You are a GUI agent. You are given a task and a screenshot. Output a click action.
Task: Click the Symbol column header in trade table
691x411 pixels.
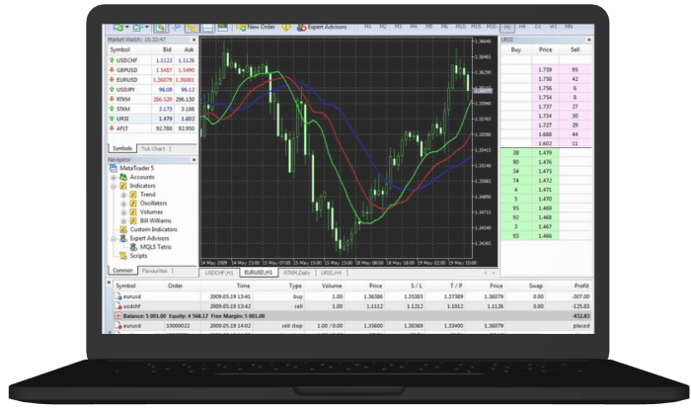(x=126, y=286)
